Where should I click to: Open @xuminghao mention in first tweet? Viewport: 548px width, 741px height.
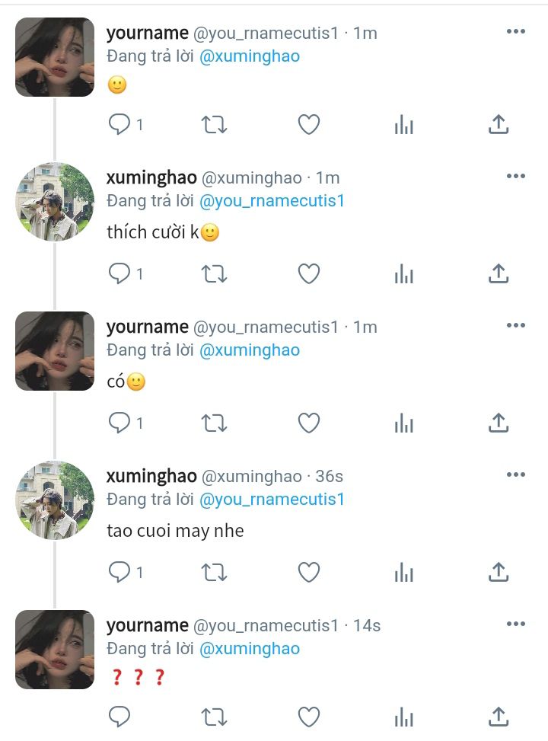pos(250,56)
